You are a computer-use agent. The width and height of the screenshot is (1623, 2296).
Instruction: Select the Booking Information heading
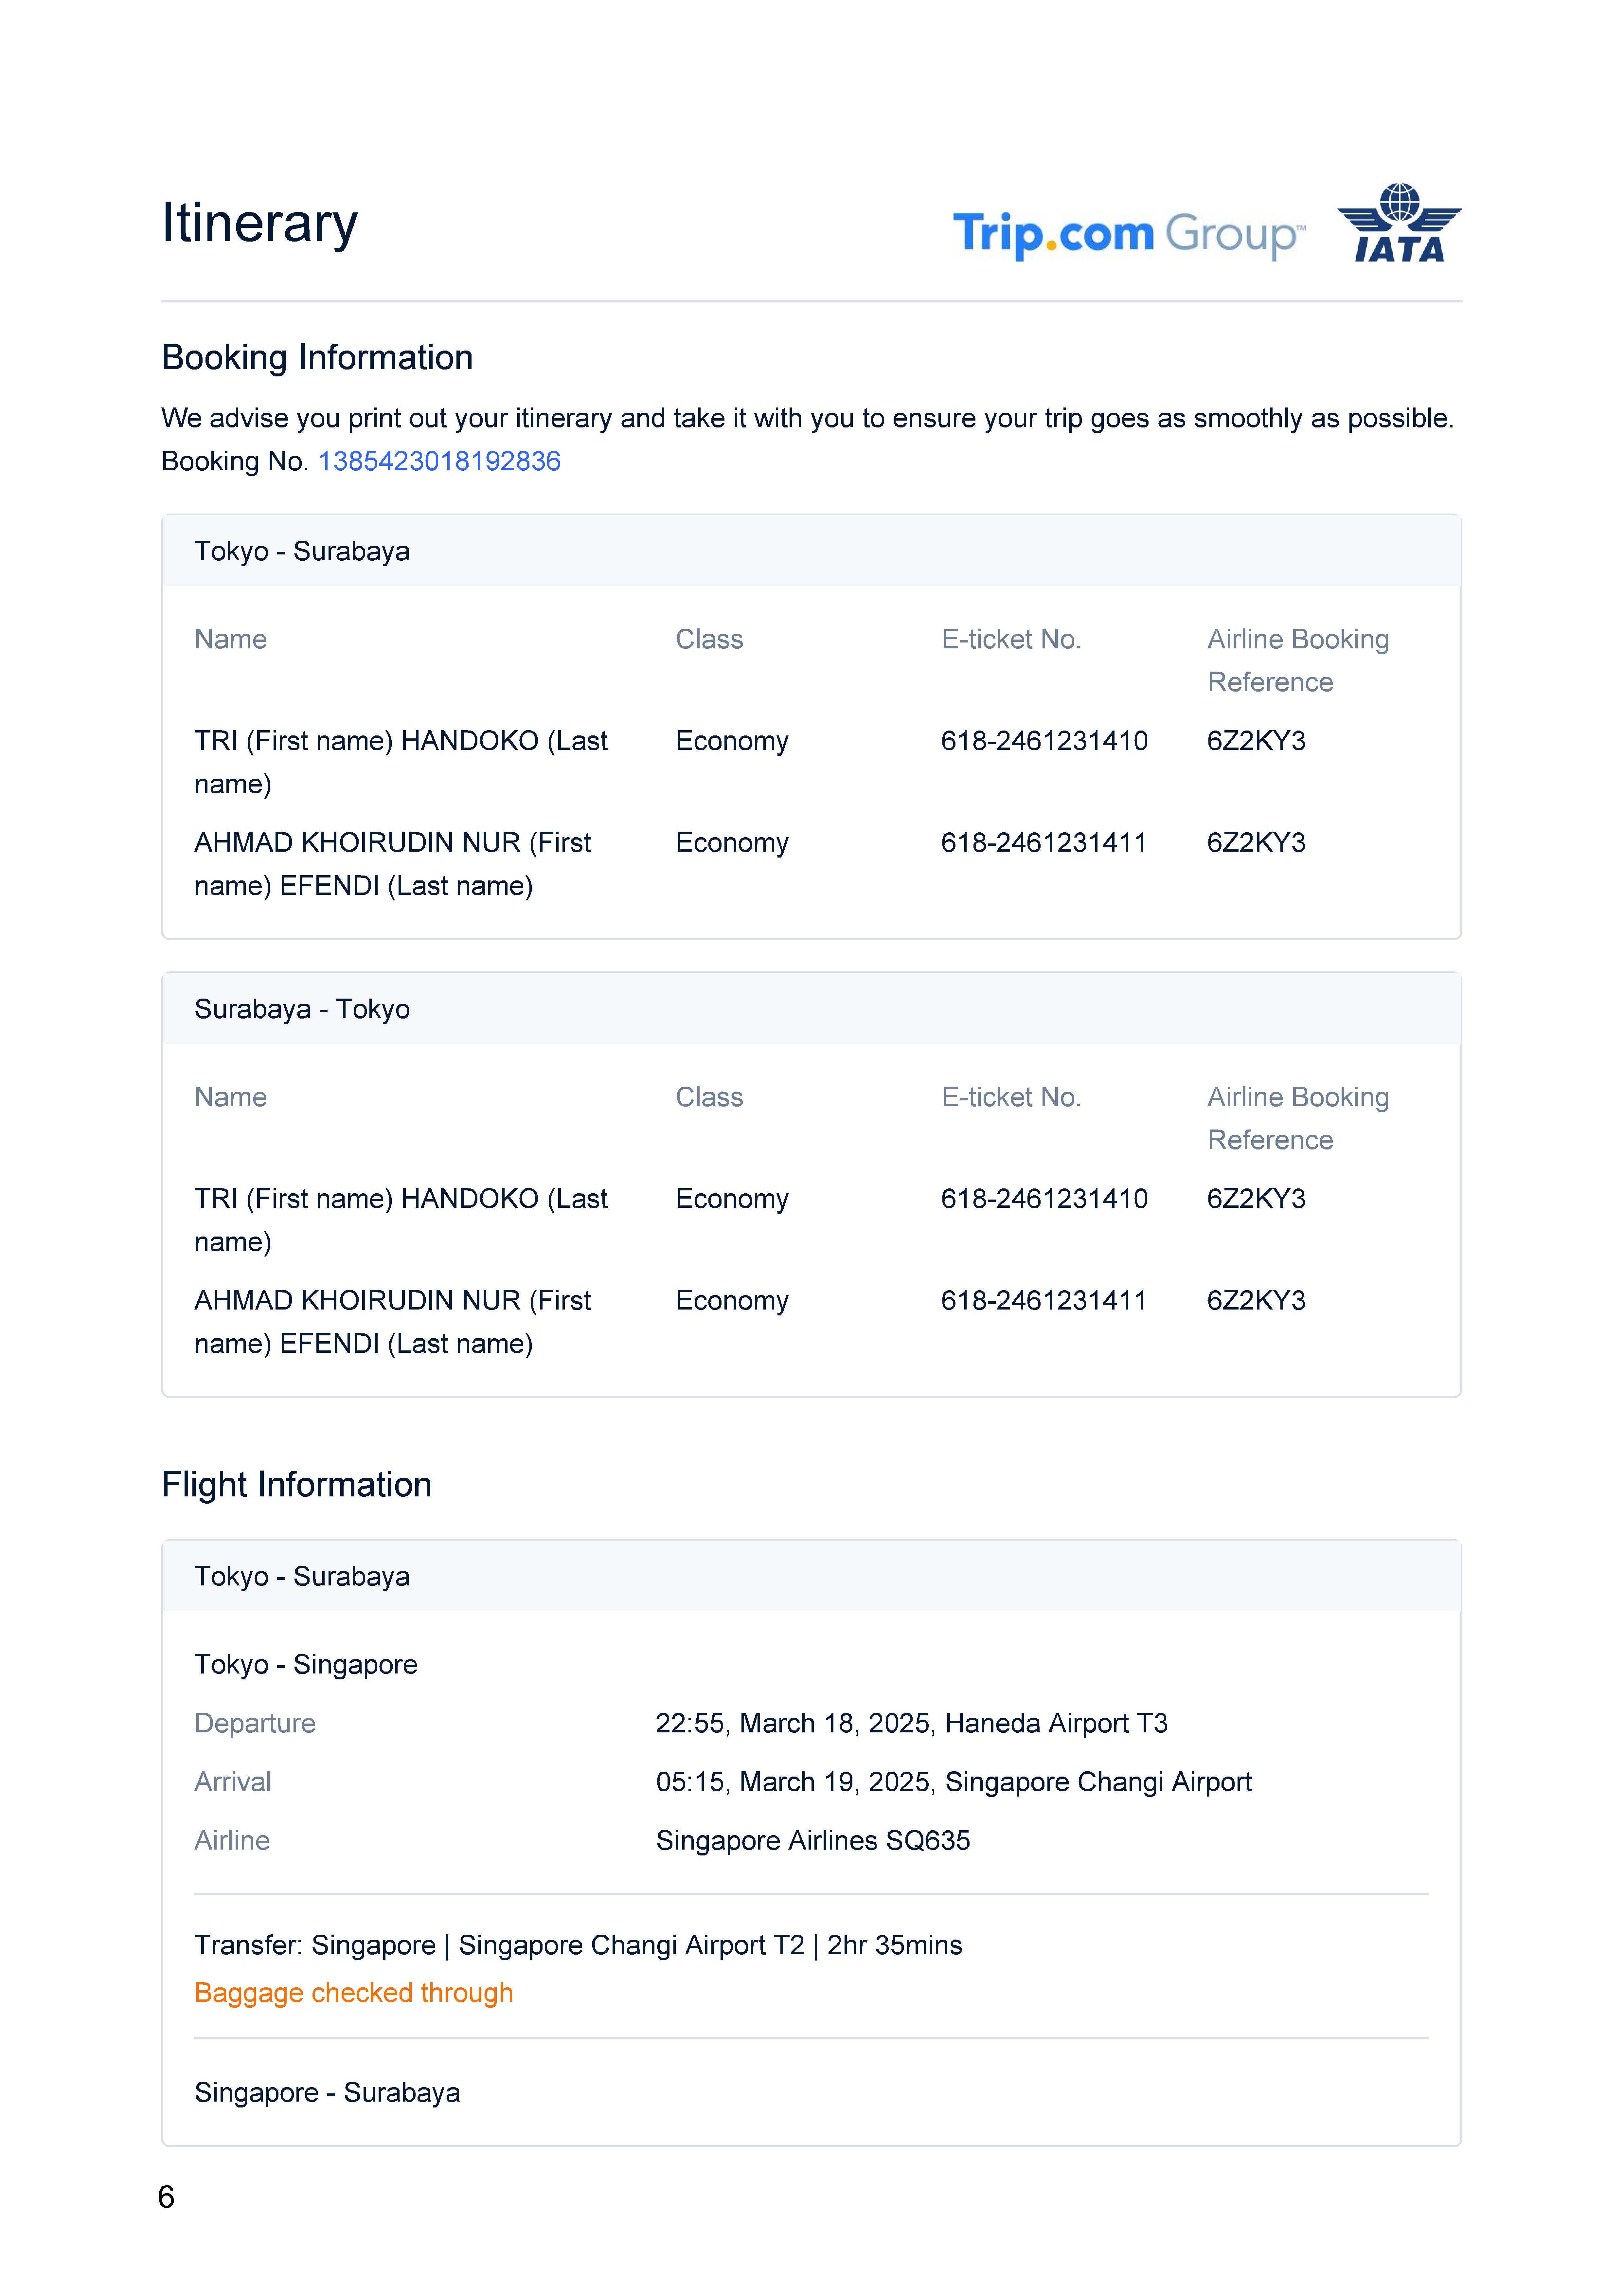coord(317,357)
